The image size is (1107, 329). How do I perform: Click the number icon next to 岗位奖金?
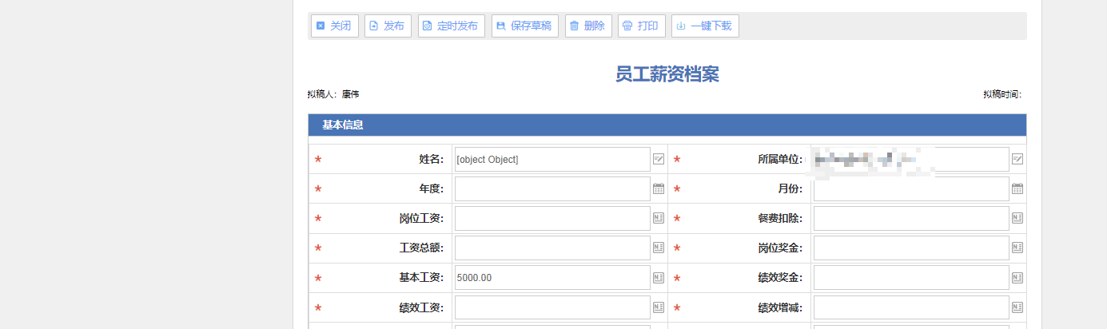tap(1017, 248)
